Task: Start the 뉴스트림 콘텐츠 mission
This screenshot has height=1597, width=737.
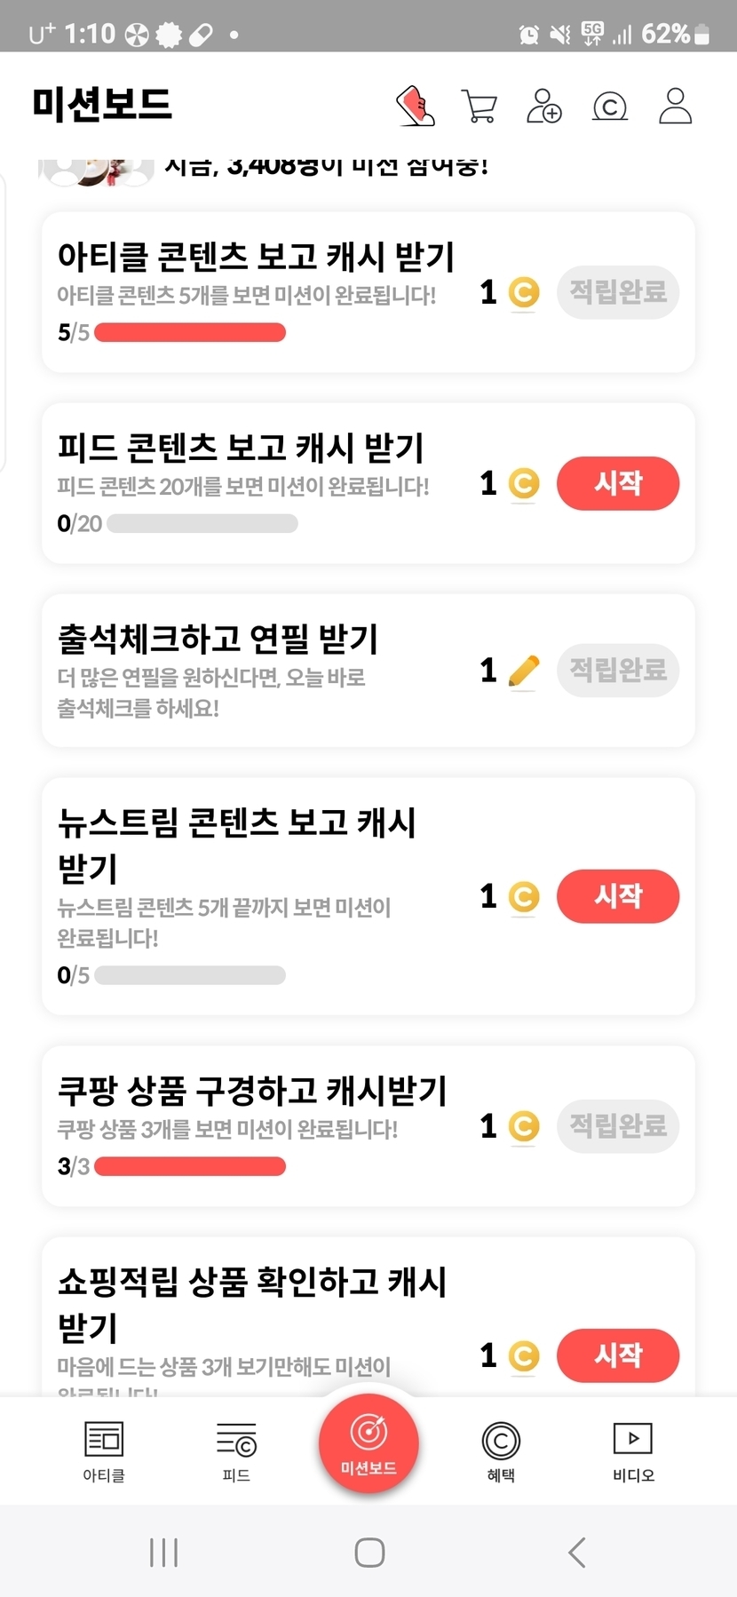Action: click(618, 896)
